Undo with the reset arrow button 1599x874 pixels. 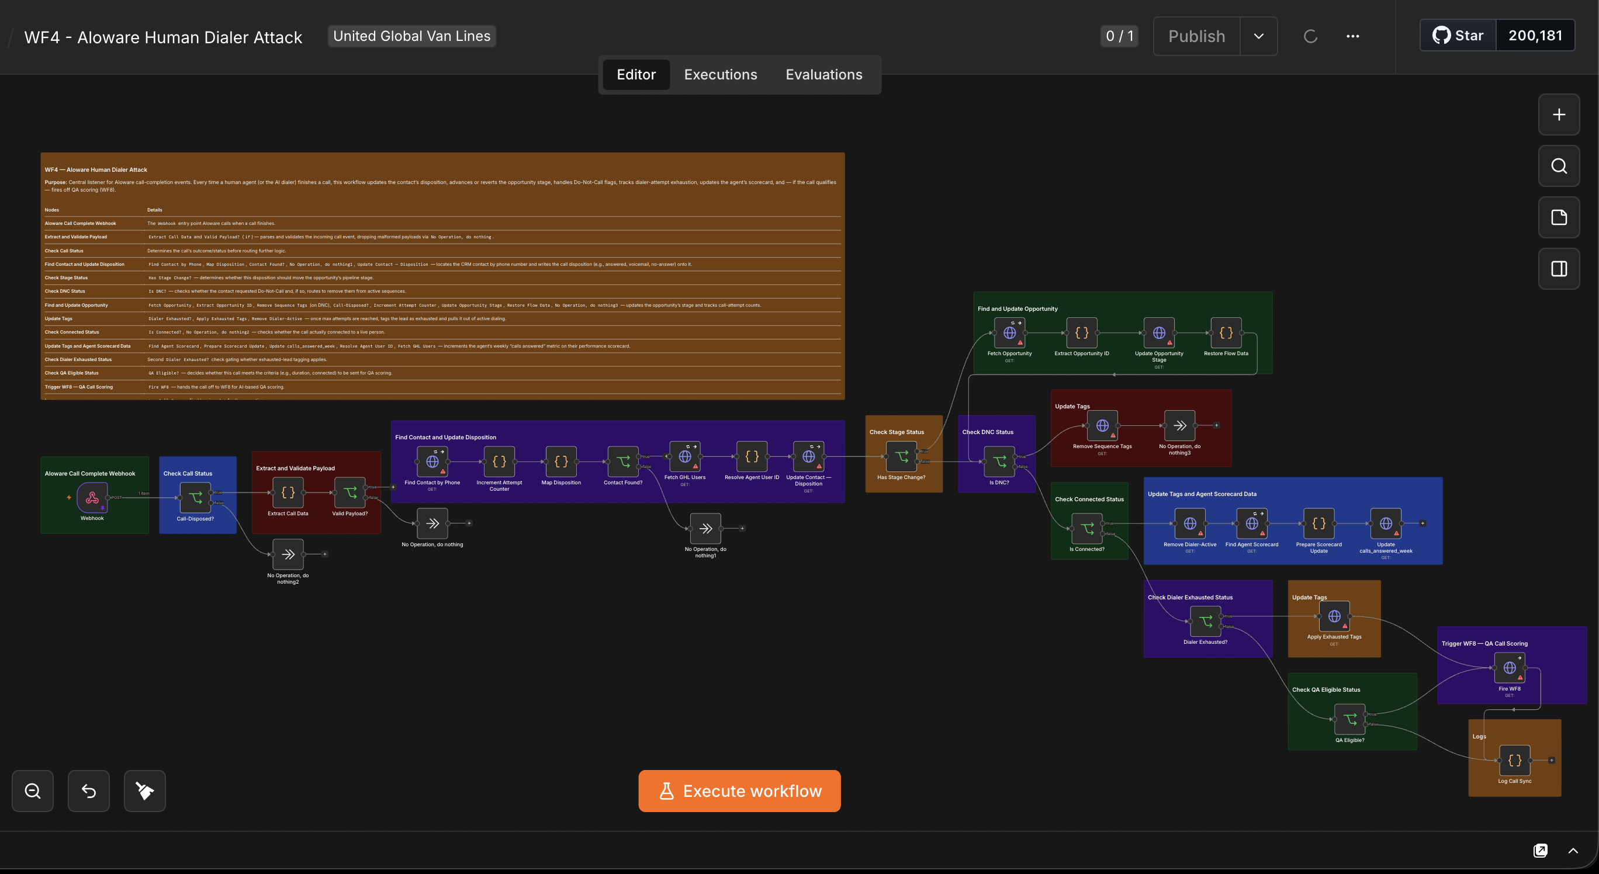tap(89, 791)
